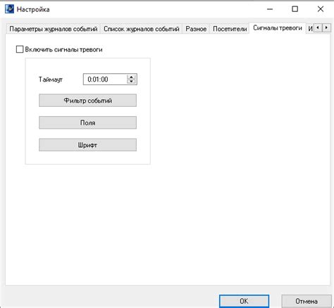
Task: Select the "Сигналы тревоги" tab
Action: pos(278,28)
